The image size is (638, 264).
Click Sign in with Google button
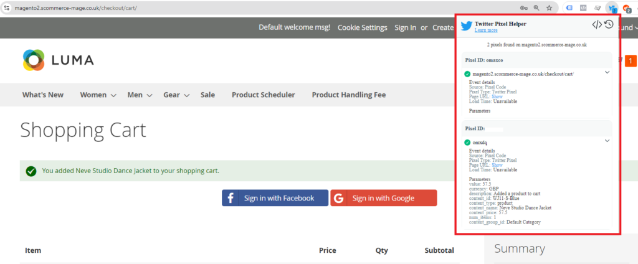[383, 198]
